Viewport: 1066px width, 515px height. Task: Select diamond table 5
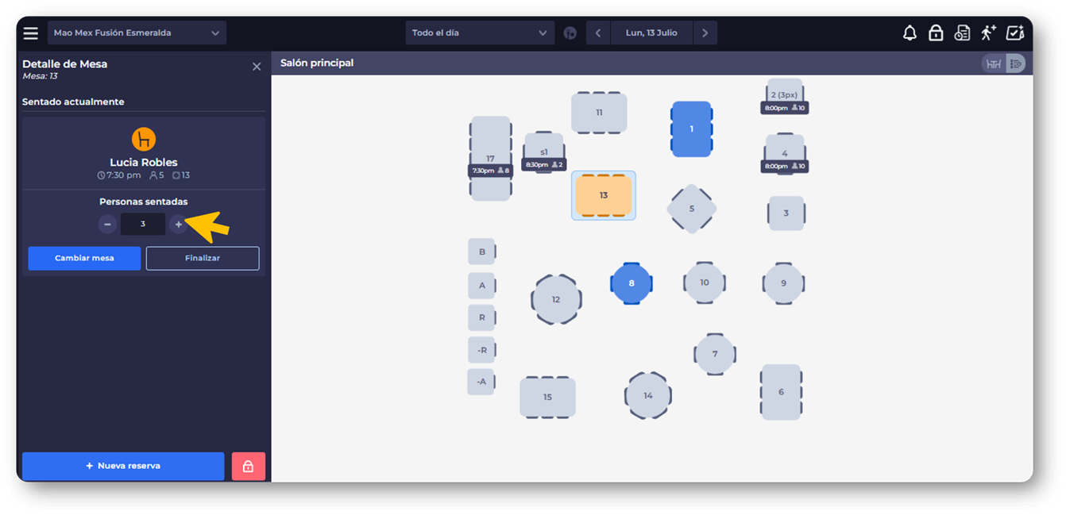[x=691, y=209]
